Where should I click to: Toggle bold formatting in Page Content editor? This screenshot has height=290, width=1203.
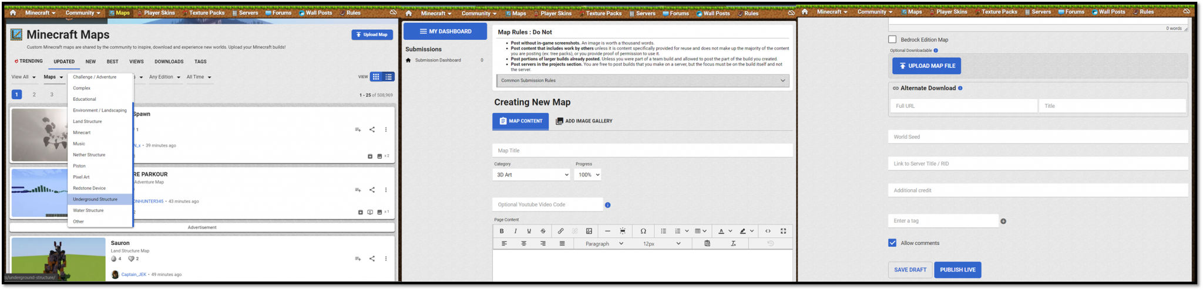pos(502,231)
